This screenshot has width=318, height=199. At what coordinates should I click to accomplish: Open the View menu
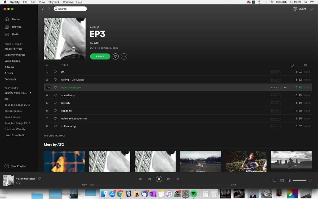(42, 2)
